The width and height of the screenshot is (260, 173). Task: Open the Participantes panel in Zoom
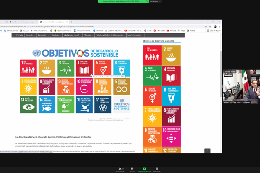tap(120, 170)
